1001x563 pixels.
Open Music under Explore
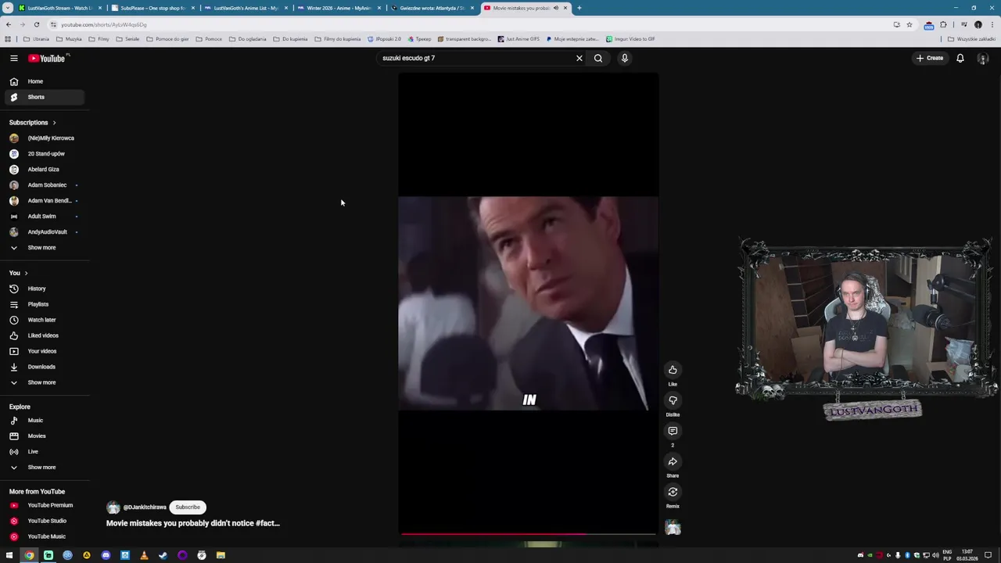point(45,420)
